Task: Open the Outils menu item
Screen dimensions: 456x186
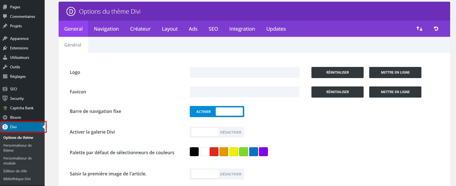Action: 22,67
